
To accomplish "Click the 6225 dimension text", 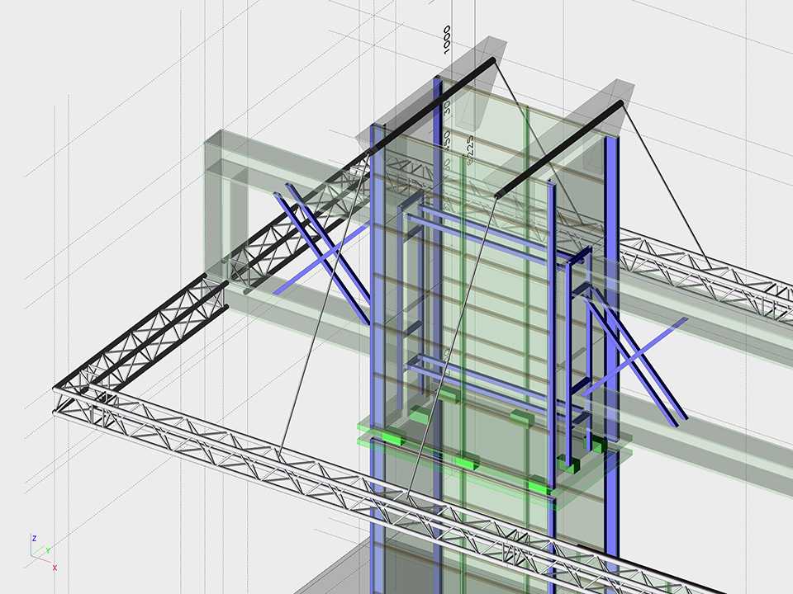I will click(x=468, y=150).
